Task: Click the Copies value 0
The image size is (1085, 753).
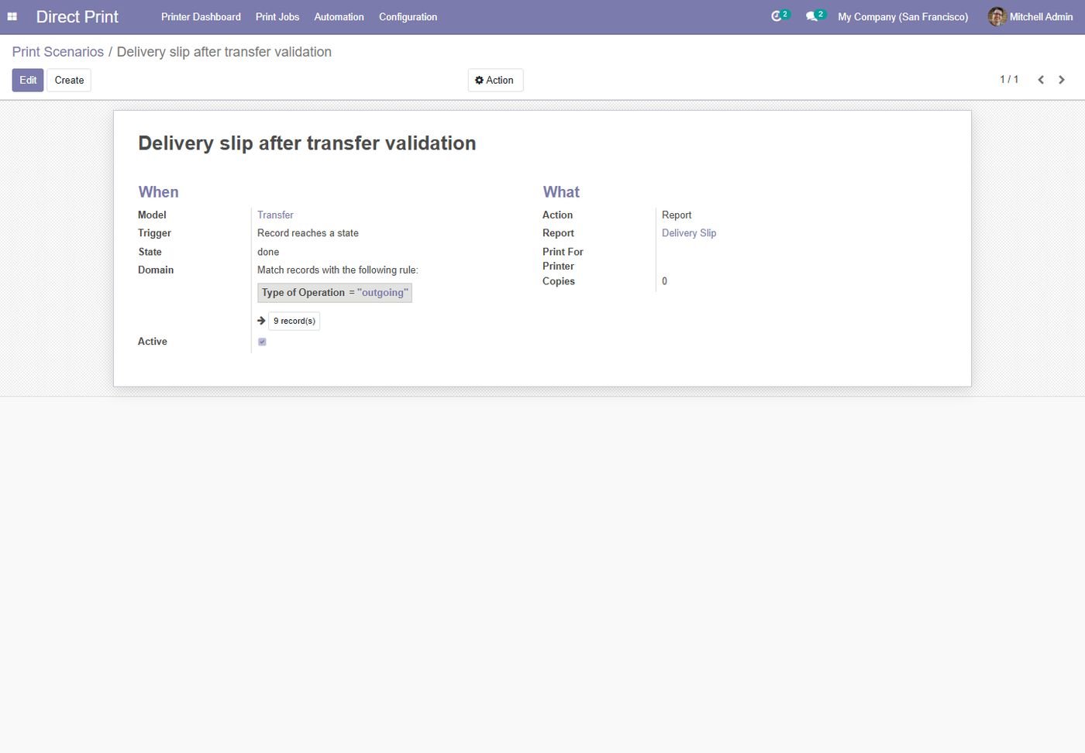Action: (664, 281)
